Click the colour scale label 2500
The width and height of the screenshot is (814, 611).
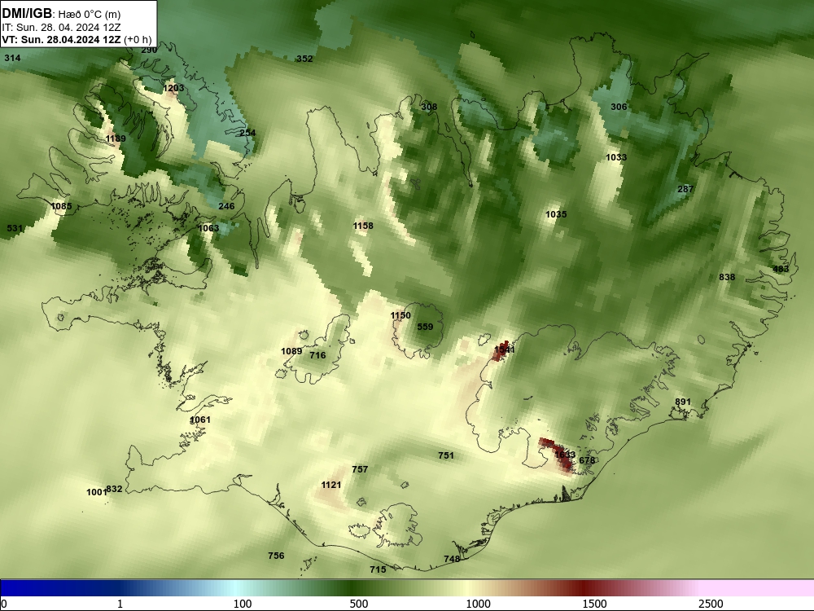coord(711,604)
